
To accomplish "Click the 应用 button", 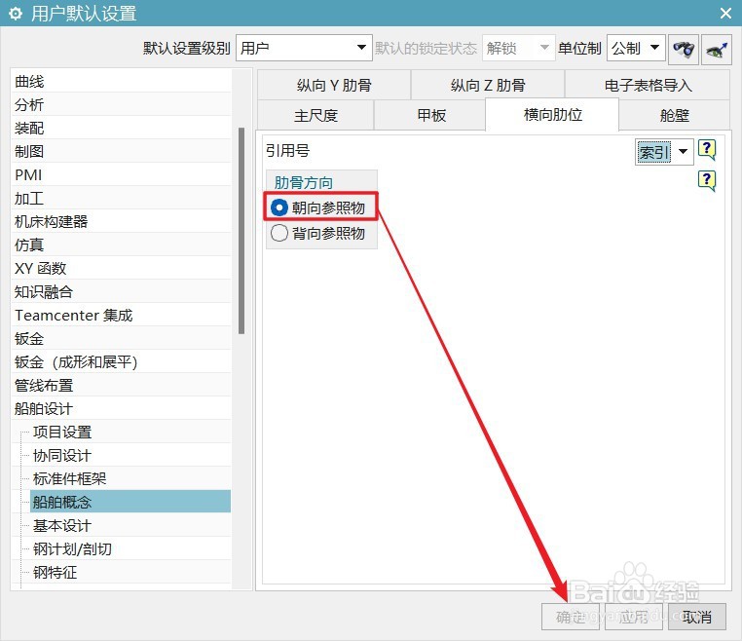I will (x=634, y=617).
